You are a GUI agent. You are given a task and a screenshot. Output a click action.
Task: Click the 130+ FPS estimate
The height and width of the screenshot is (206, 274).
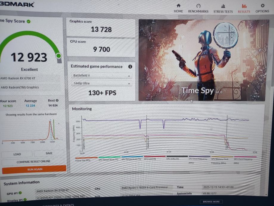[102, 93]
